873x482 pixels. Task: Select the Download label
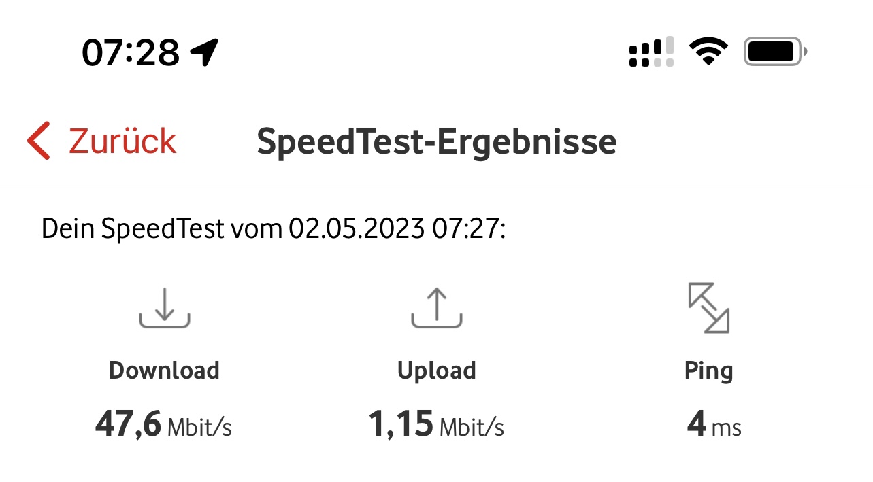[x=165, y=371]
